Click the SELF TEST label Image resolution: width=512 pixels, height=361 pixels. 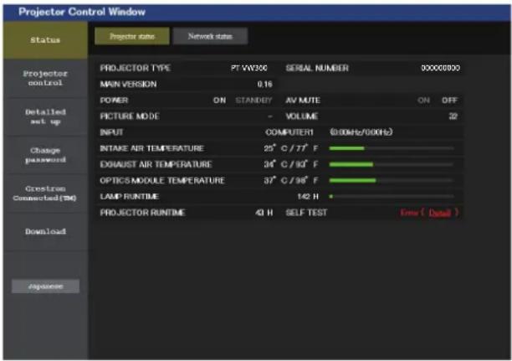tap(306, 213)
